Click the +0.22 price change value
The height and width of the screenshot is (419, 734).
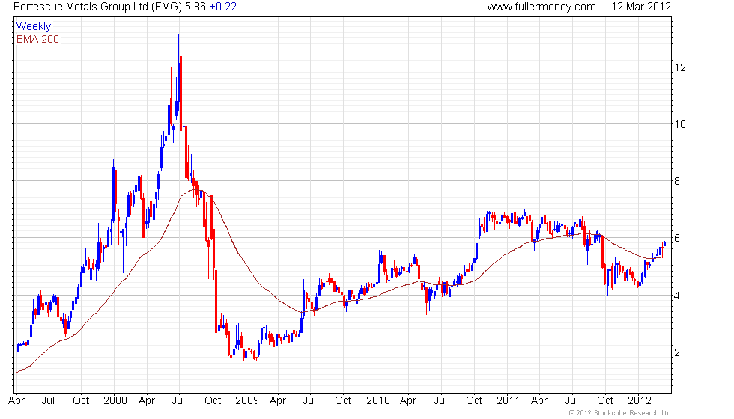[x=223, y=7]
